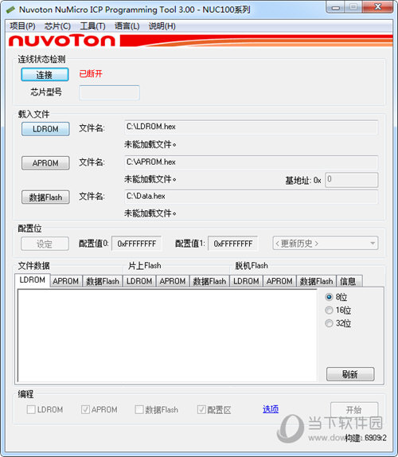Viewport: 398px width, 457px height.
Task: Select the 片上Flash LDROM tab
Action: click(x=139, y=281)
